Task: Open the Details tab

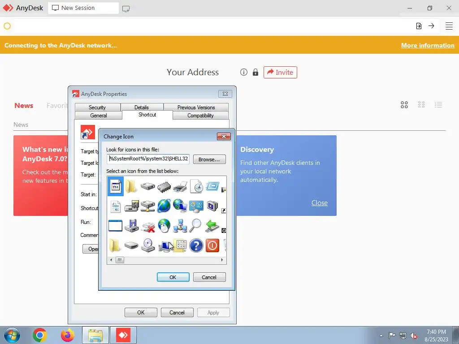Action: 142,107
